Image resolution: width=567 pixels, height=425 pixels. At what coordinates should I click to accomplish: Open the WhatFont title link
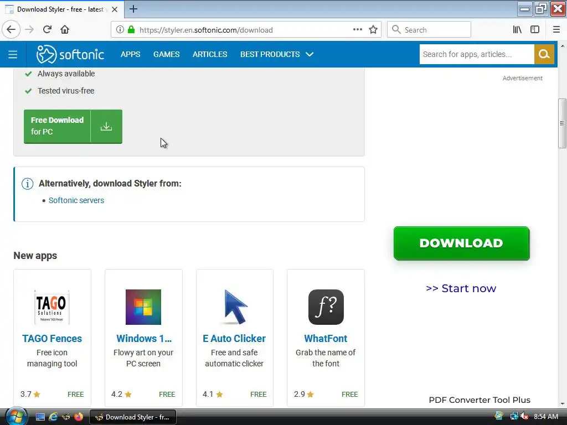pyautogui.click(x=326, y=339)
